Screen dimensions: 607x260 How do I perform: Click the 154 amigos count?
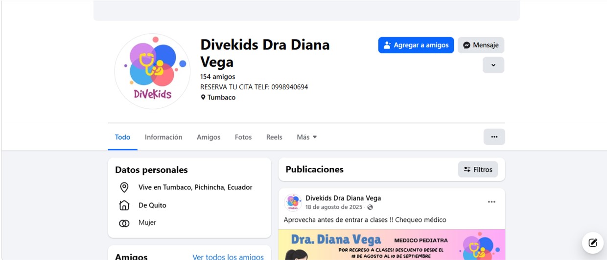point(218,77)
